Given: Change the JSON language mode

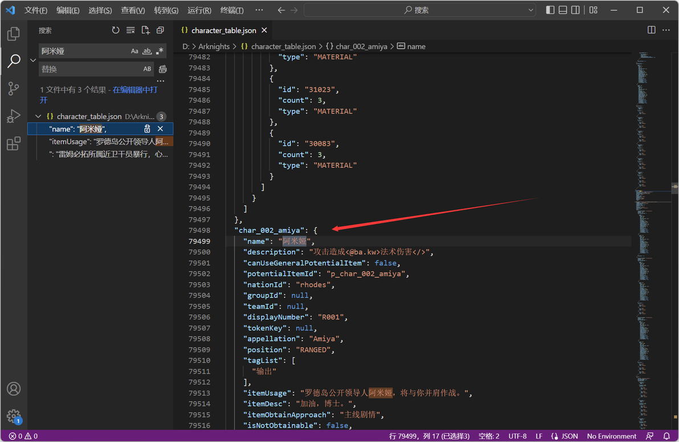Looking at the screenshot, I should click(565, 436).
